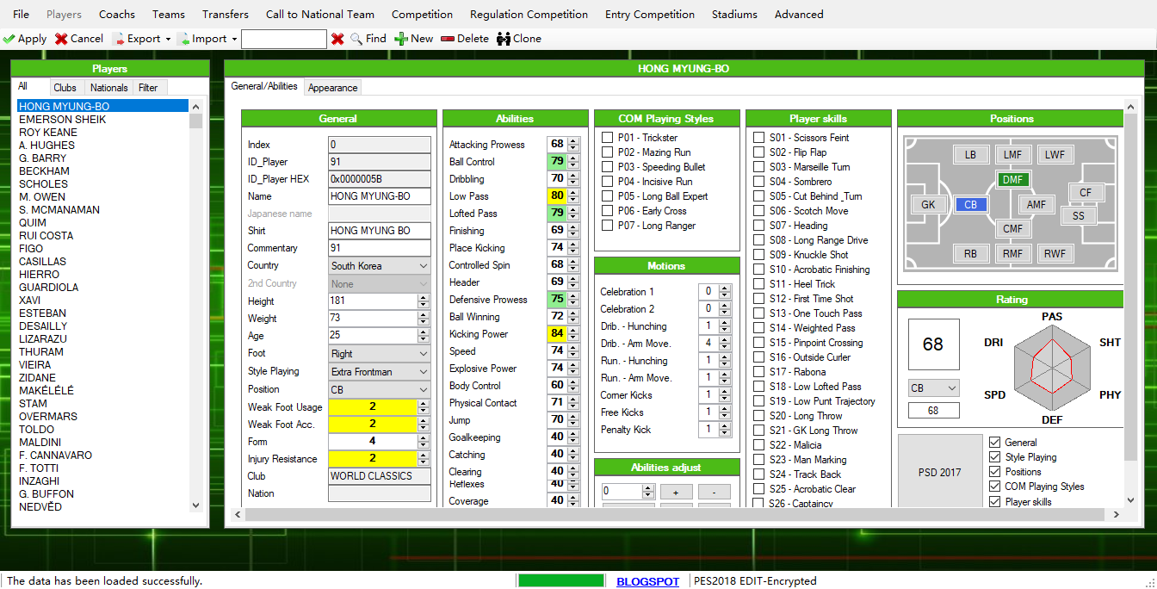Click the green plus New icon
Viewport: 1157px width, 589px height.
[x=401, y=39]
